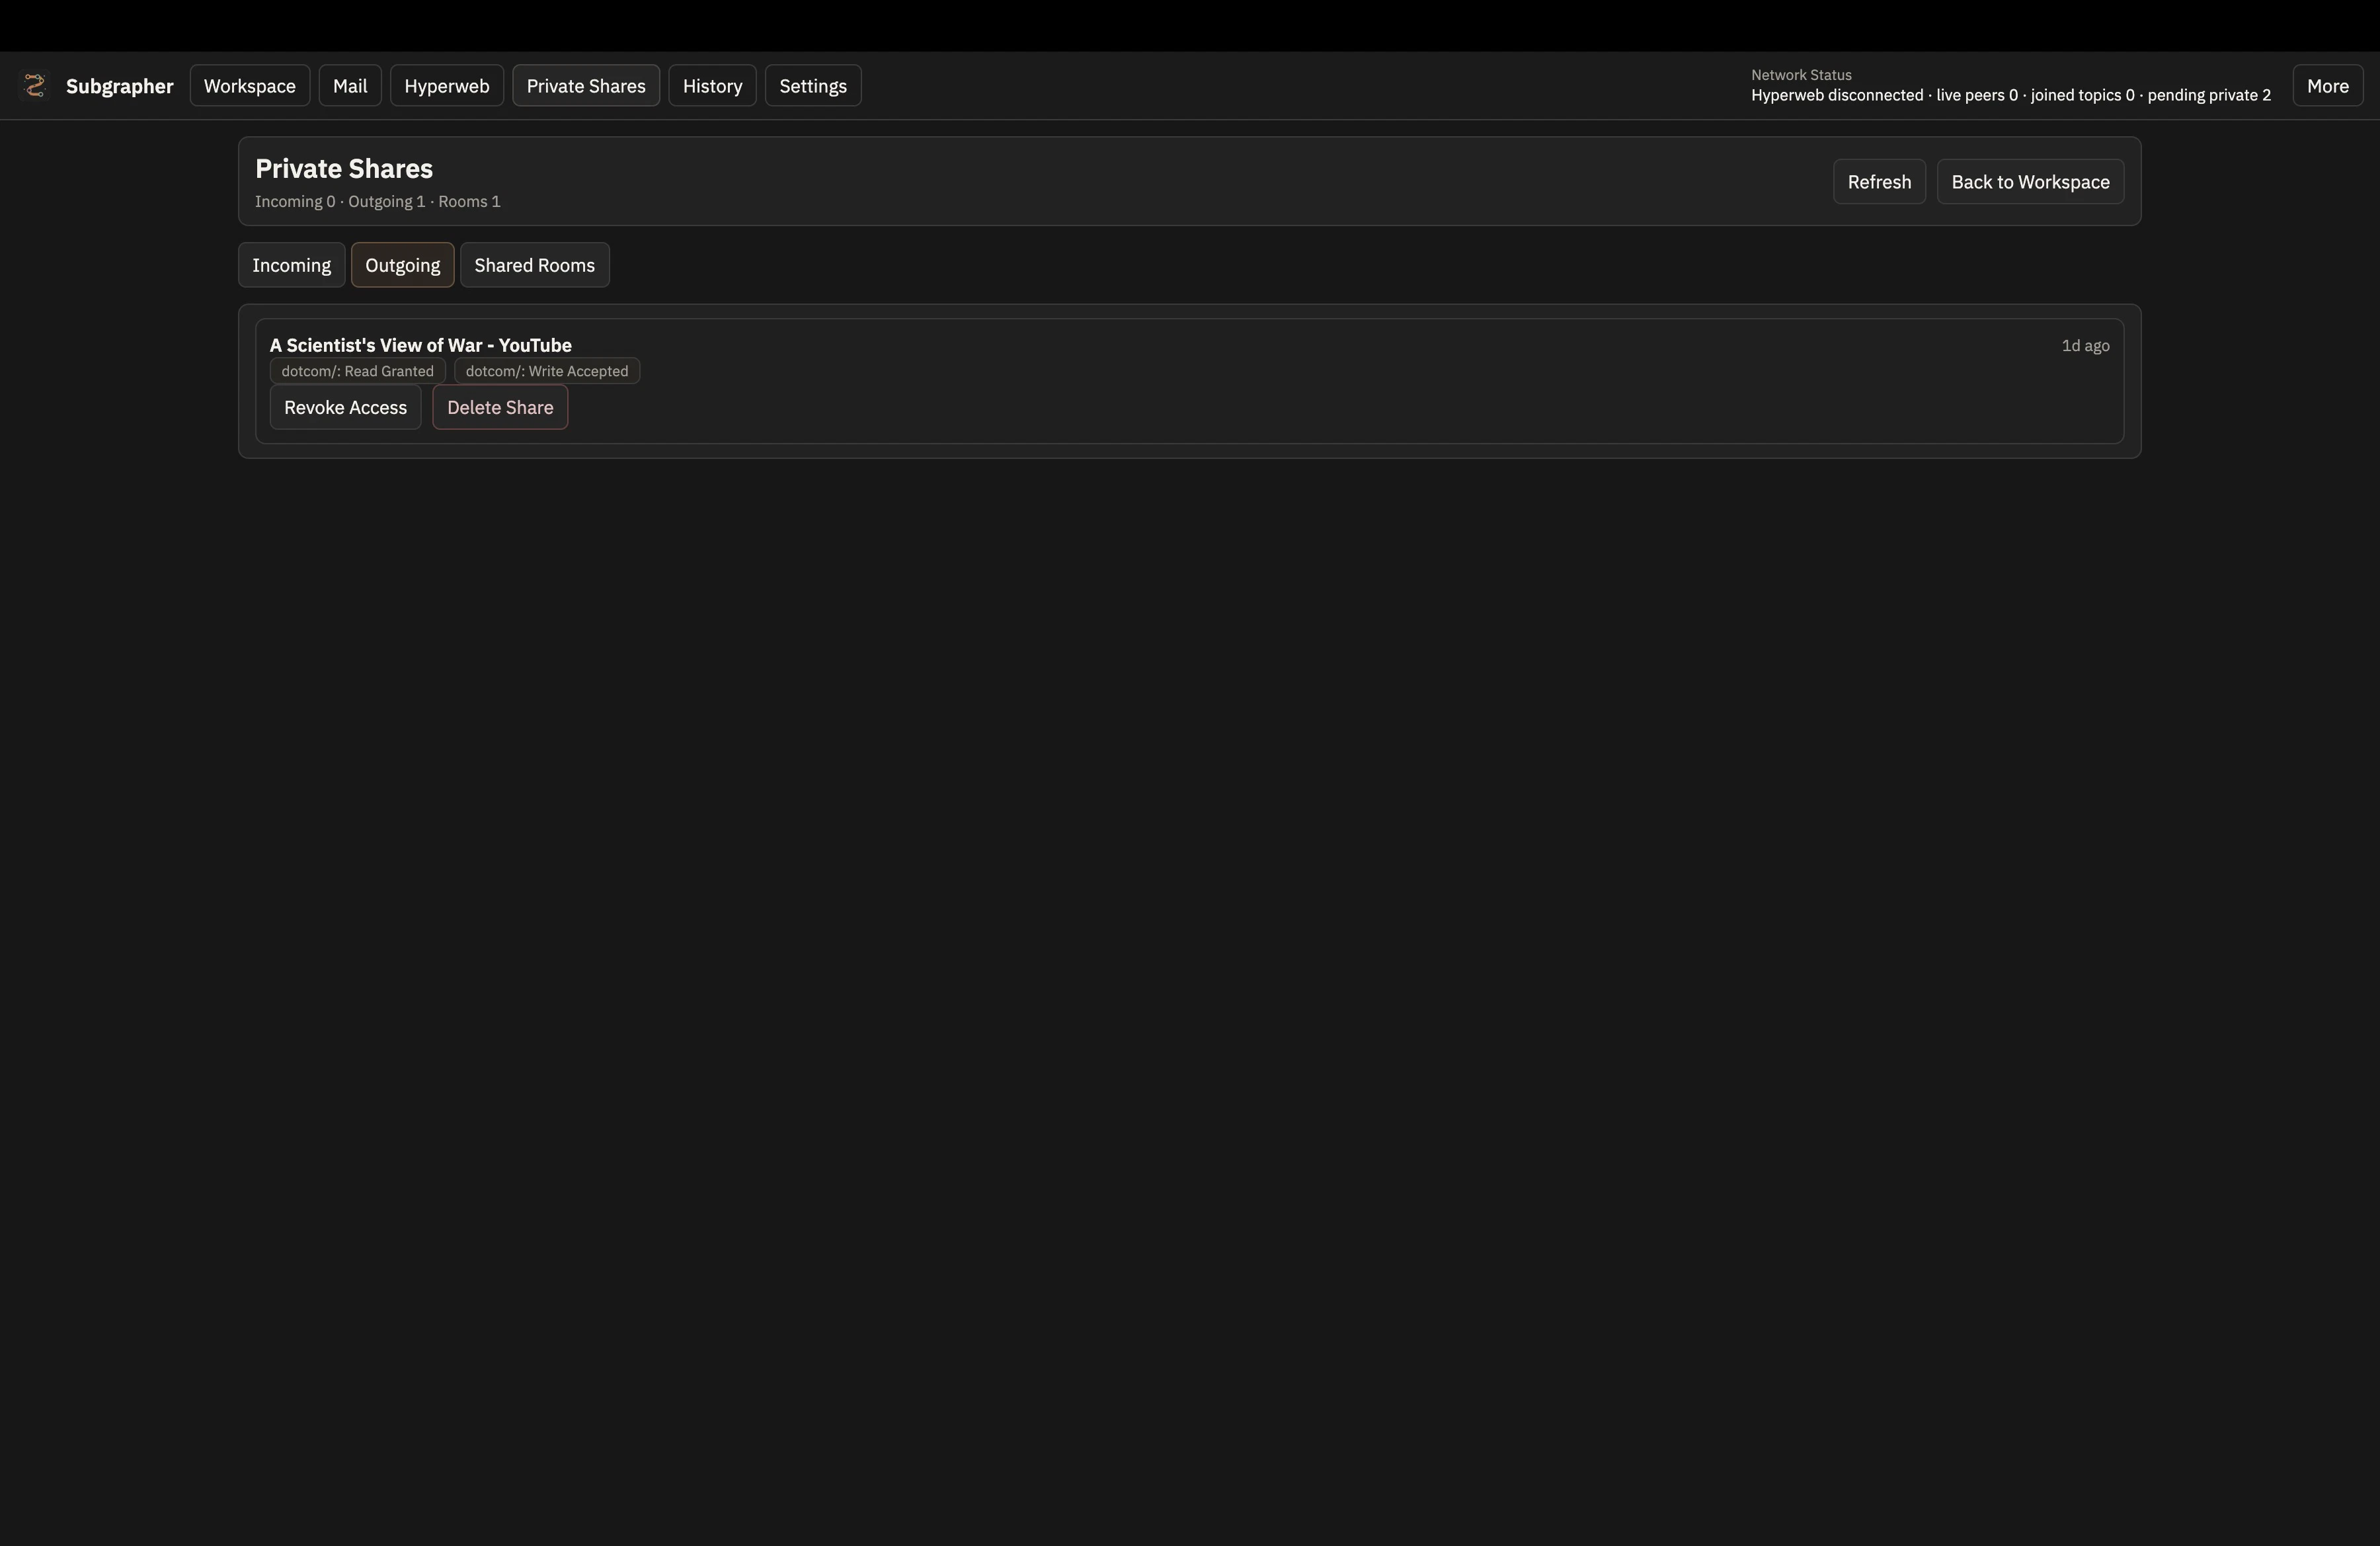Navigate to the Hyperweb page
Image resolution: width=2380 pixels, height=1546 pixels.
pos(446,85)
